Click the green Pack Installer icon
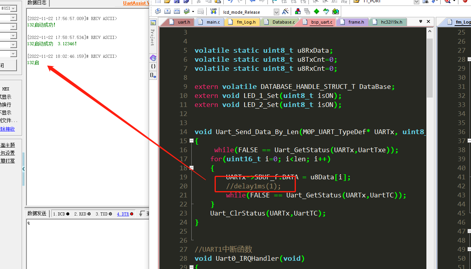471x269 pixels. [335, 12]
